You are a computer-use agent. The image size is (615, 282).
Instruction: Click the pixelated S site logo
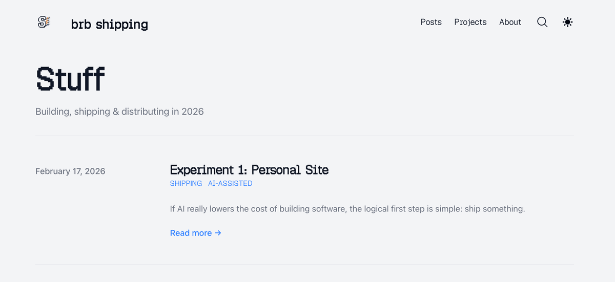point(44,22)
